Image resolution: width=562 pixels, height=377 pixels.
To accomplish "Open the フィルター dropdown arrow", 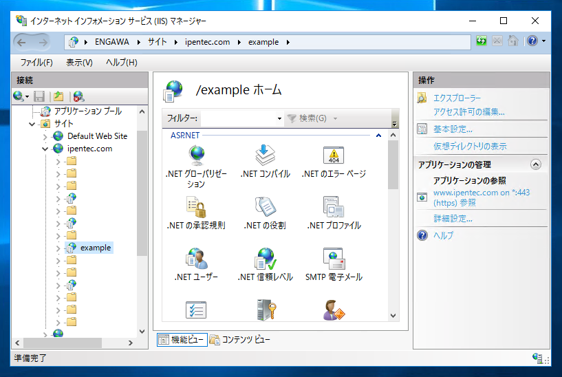I will 279,118.
